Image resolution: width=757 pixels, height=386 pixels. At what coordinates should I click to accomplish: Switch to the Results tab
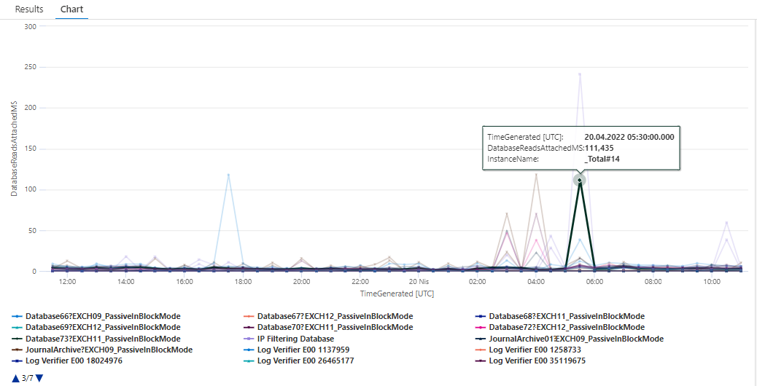[x=29, y=9]
